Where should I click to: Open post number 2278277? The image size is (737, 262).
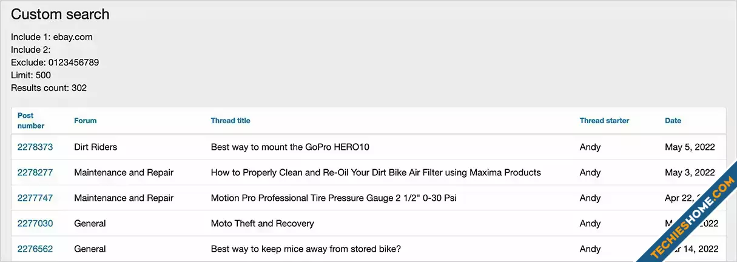click(x=35, y=172)
